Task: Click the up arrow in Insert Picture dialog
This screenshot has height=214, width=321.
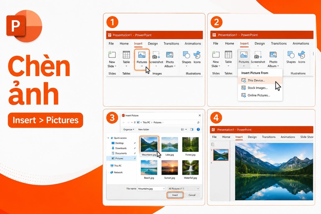Action: (134, 122)
